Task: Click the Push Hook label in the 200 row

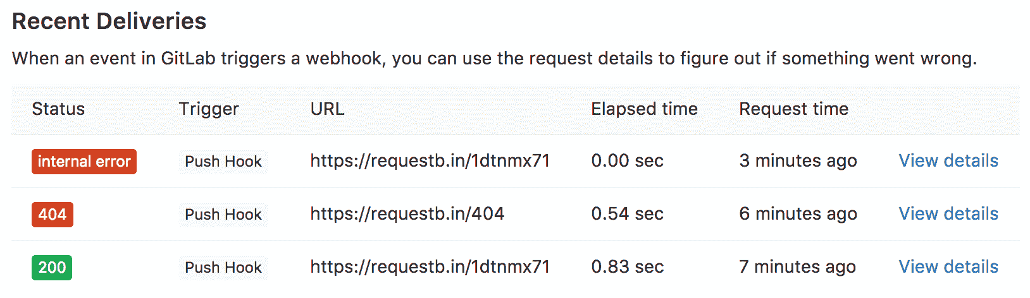Action: [x=223, y=268]
